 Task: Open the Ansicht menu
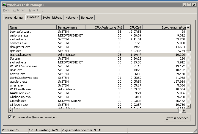tap(34, 10)
